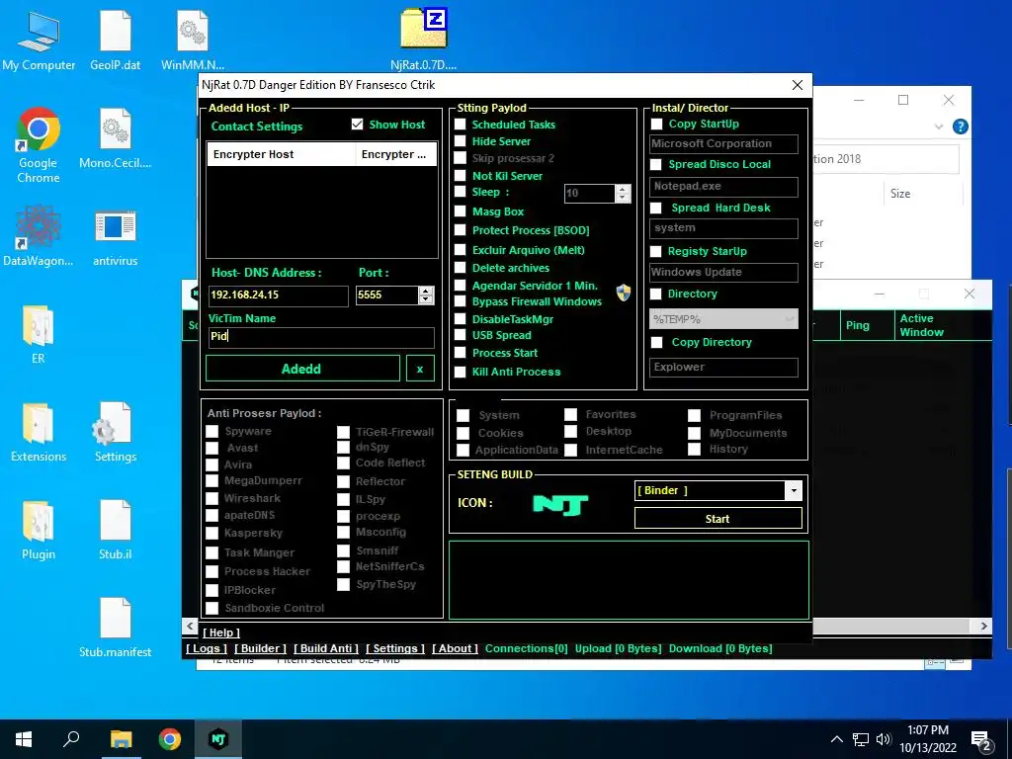Select the Plugin folder icon

(x=39, y=530)
